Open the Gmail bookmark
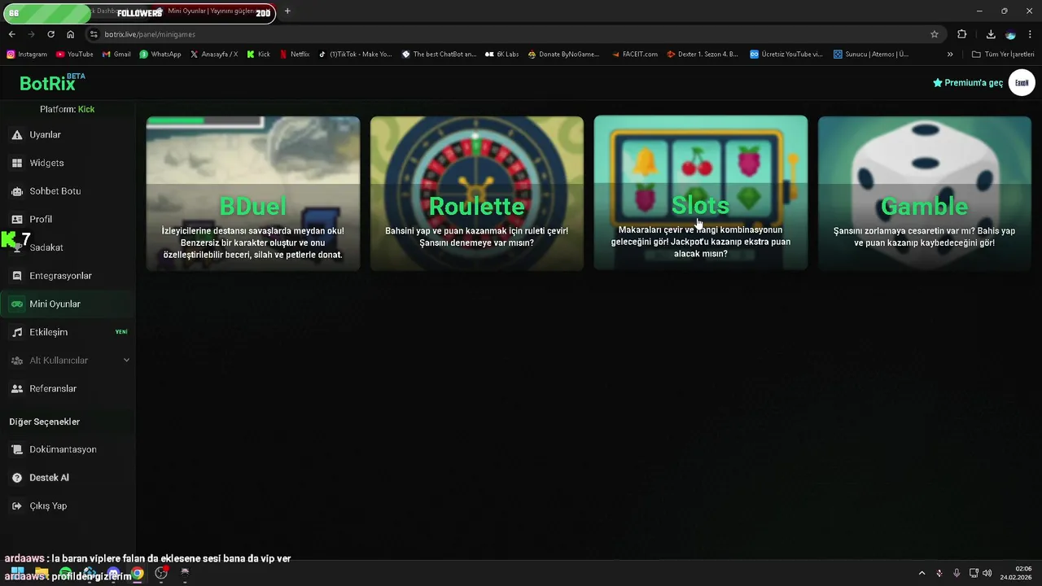The width and height of the screenshot is (1042, 586). coord(116,55)
